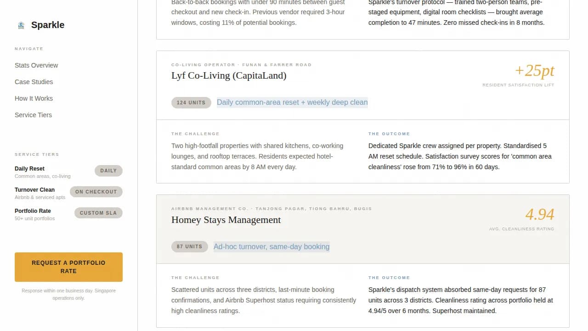The height and width of the screenshot is (331, 588).
Task: Click 'Airbnb & serviced apts' tier subtitle
Action: (40, 197)
